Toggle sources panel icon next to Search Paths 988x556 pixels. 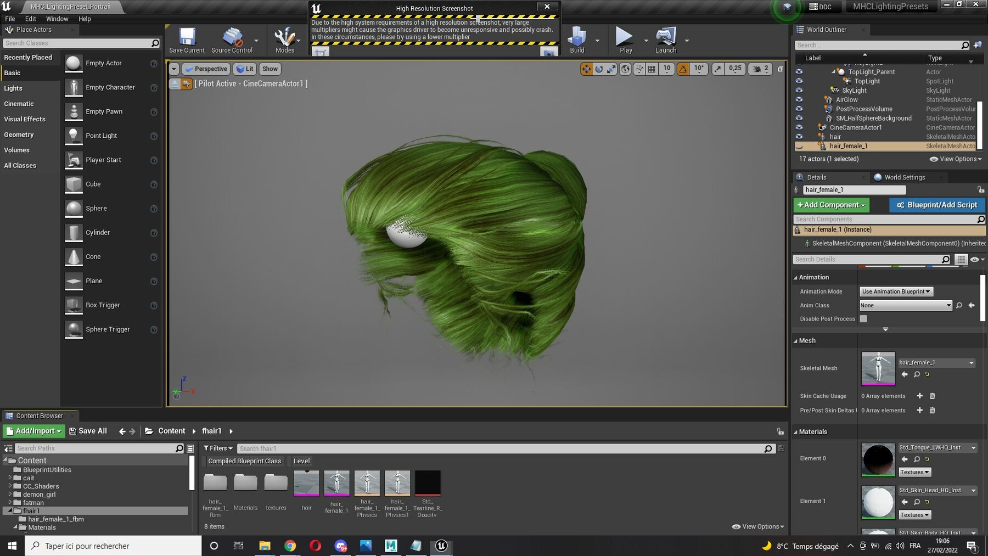(x=8, y=448)
